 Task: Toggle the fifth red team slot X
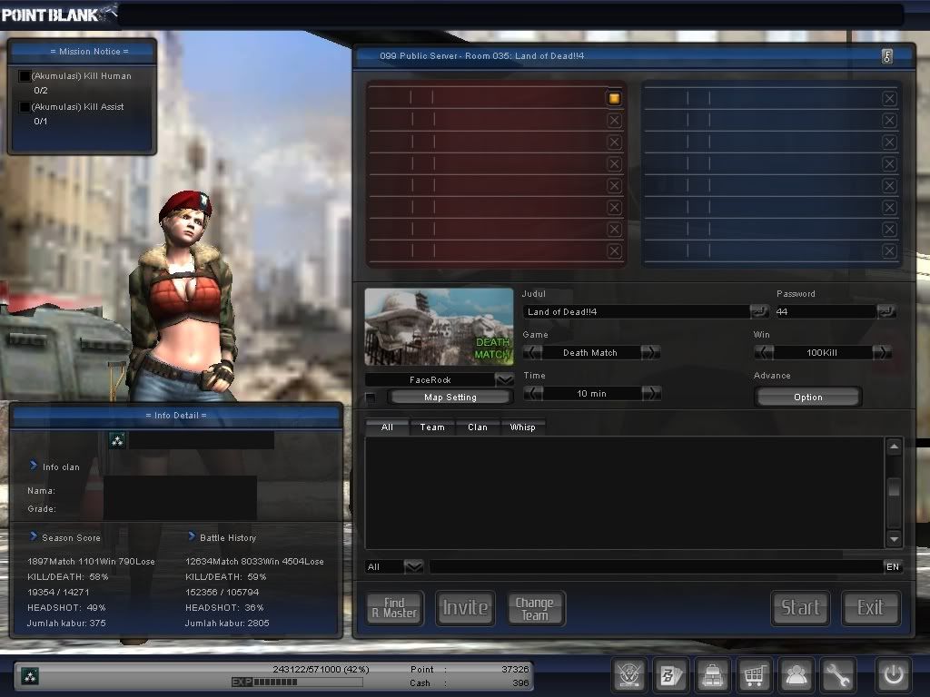pyautogui.click(x=615, y=185)
